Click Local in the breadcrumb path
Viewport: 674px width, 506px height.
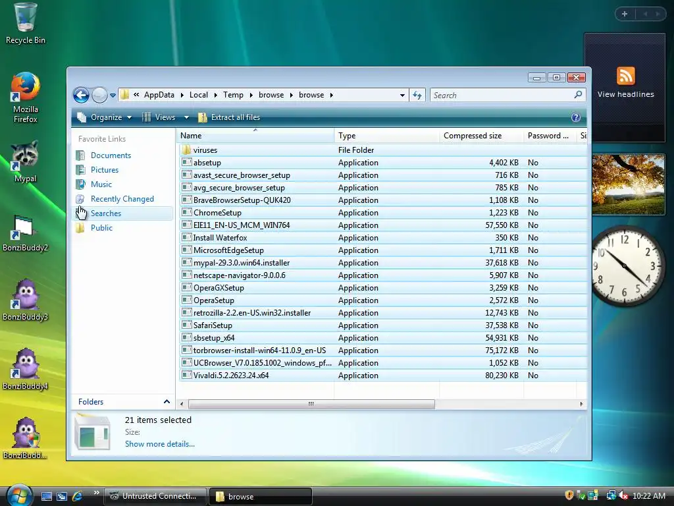[x=199, y=95]
